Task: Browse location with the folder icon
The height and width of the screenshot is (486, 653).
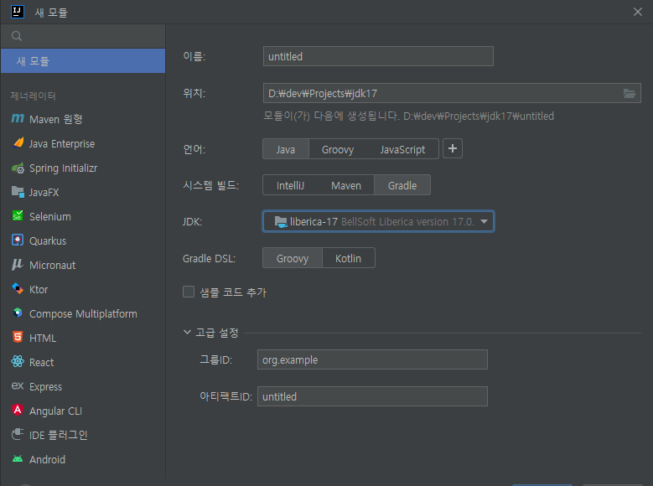Action: click(x=630, y=93)
